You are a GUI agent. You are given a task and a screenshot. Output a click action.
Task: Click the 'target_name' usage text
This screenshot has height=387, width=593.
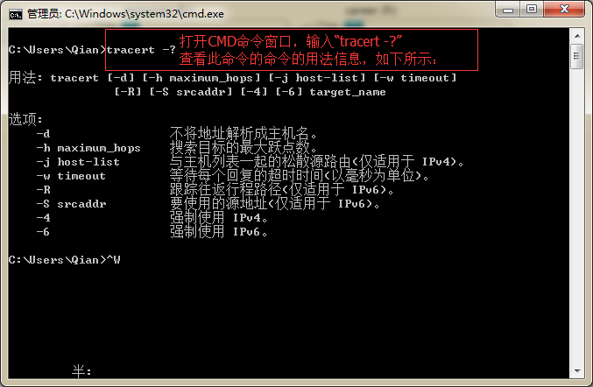(348, 92)
